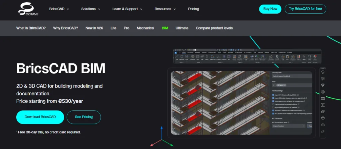Expand the Resources navigation dropdown
Image resolution: width=341 pixels, height=149 pixels.
point(165,9)
